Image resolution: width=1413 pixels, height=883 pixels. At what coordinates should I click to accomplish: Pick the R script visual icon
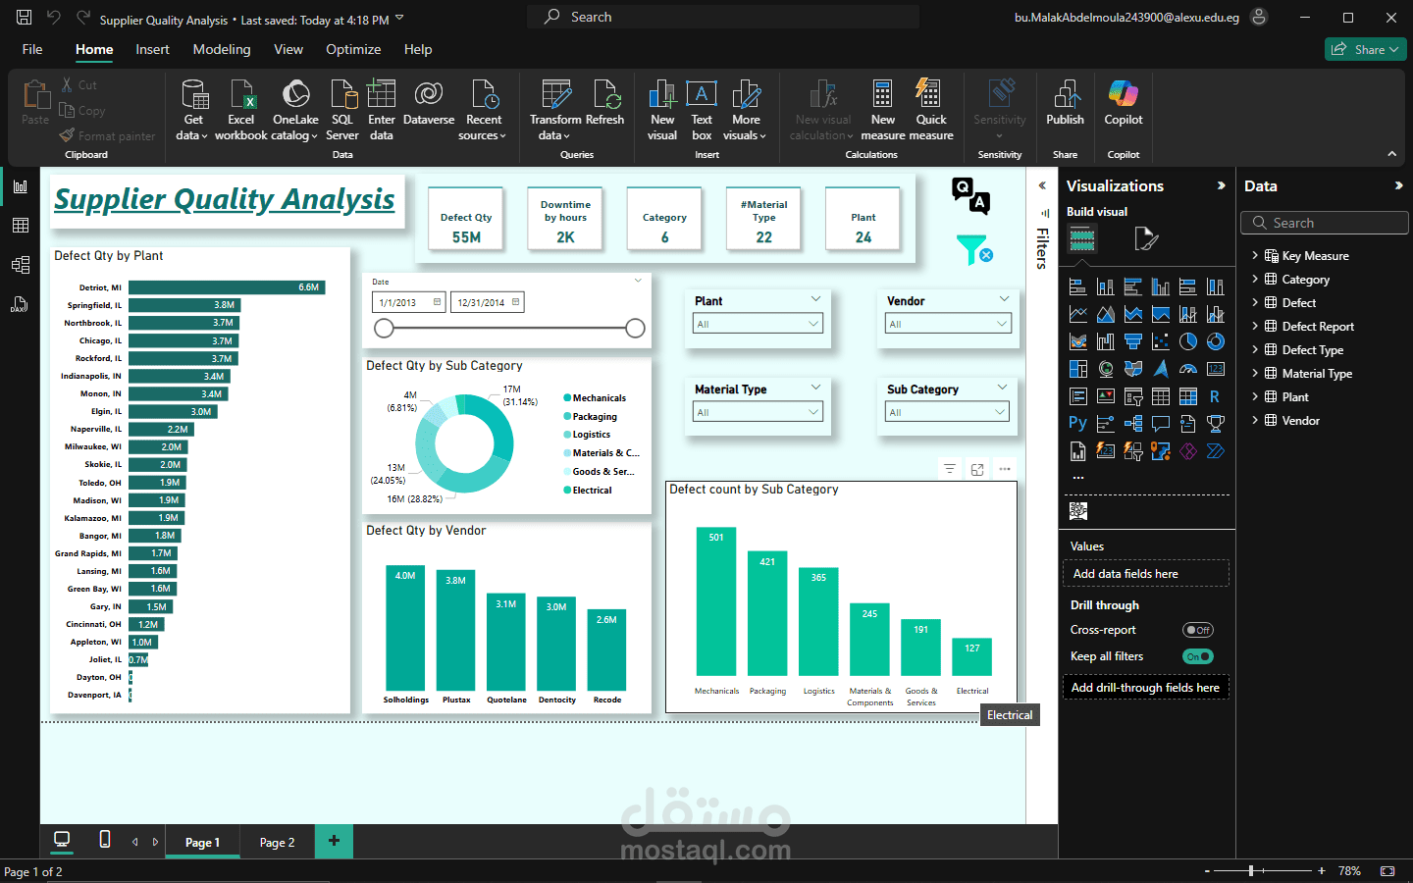[1216, 396]
